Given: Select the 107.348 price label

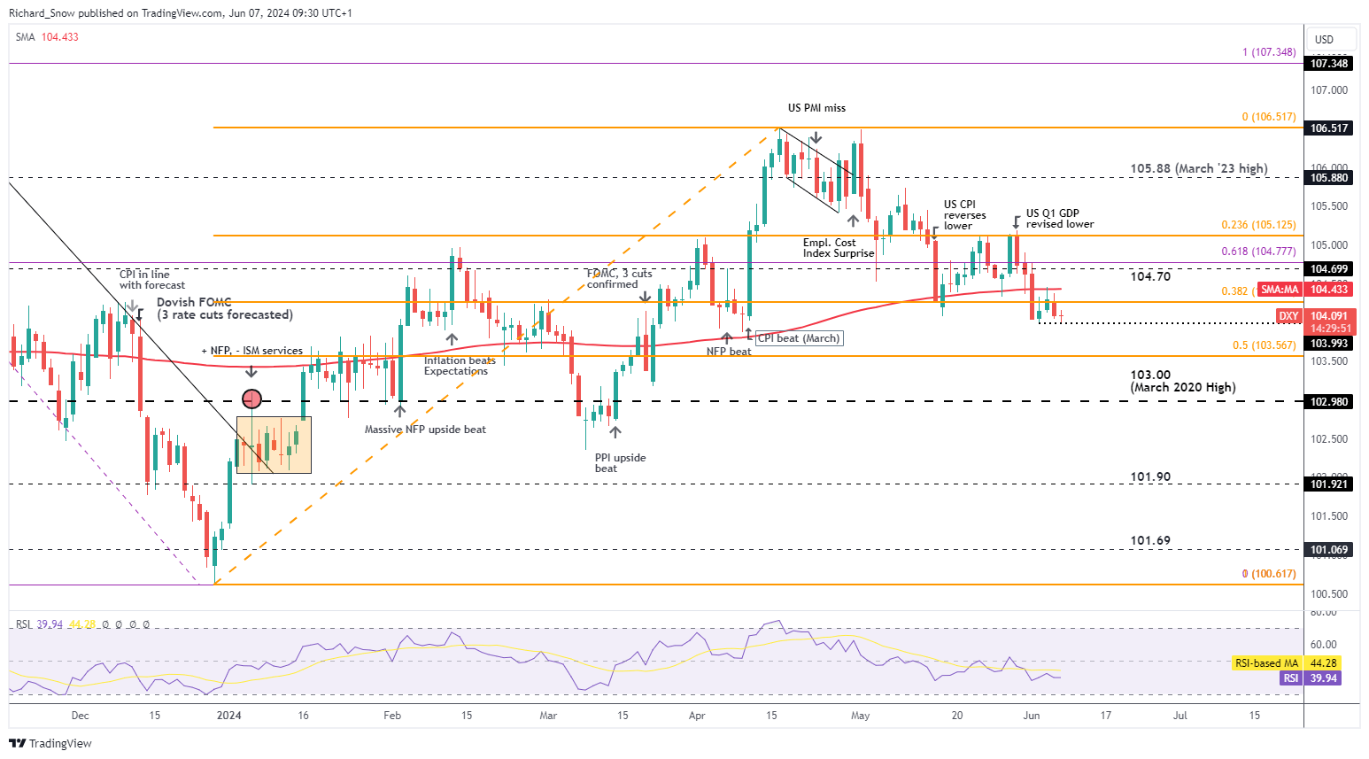Looking at the screenshot, I should [1329, 64].
